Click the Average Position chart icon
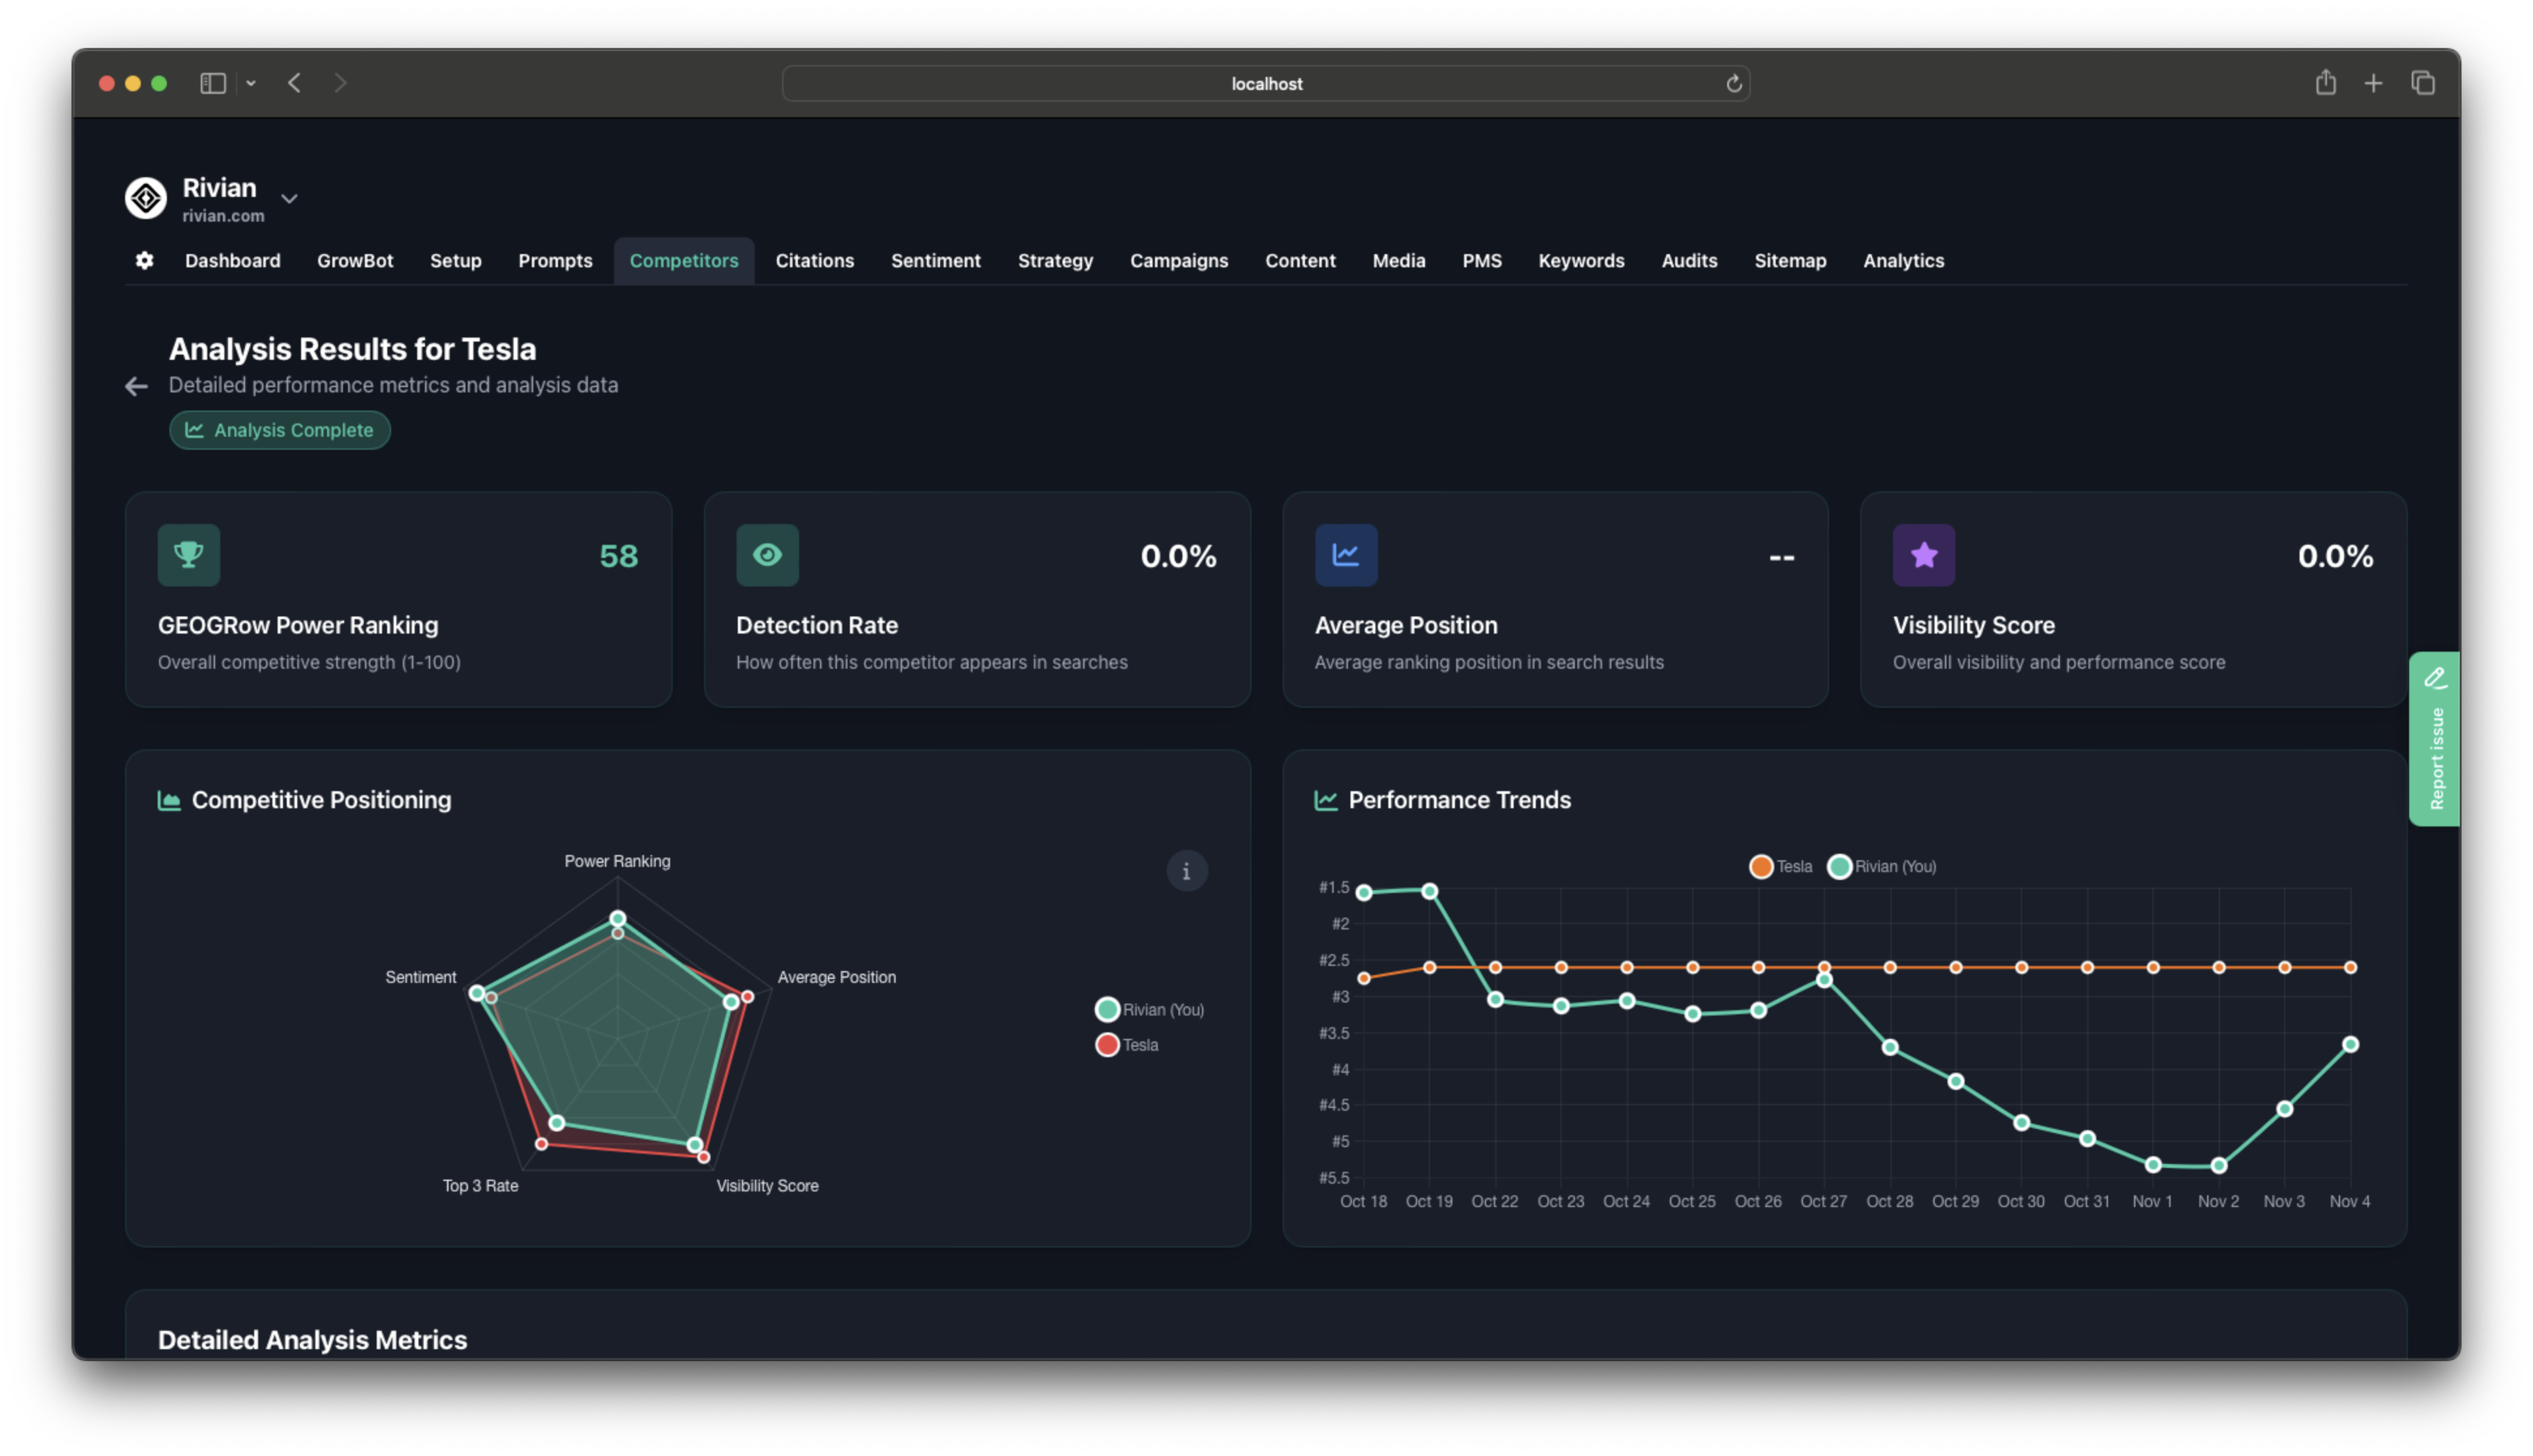The height and width of the screenshot is (1456, 2533). tap(1345, 555)
